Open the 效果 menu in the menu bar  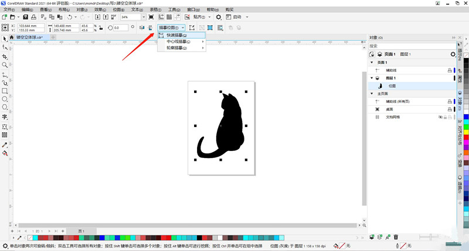click(x=99, y=10)
